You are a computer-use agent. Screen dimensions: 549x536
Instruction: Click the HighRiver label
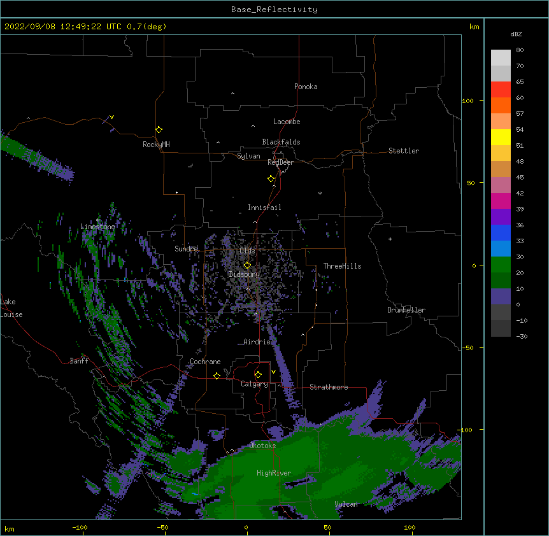click(x=274, y=473)
